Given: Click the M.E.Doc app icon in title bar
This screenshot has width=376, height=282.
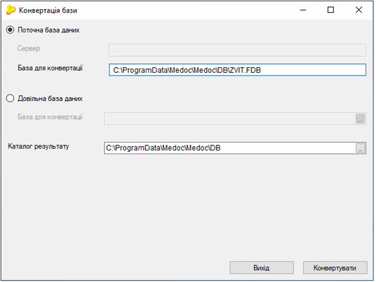Looking at the screenshot, I should (x=10, y=10).
